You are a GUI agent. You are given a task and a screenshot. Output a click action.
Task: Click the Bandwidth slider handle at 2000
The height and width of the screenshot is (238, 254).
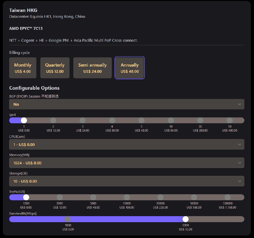(x=185, y=219)
